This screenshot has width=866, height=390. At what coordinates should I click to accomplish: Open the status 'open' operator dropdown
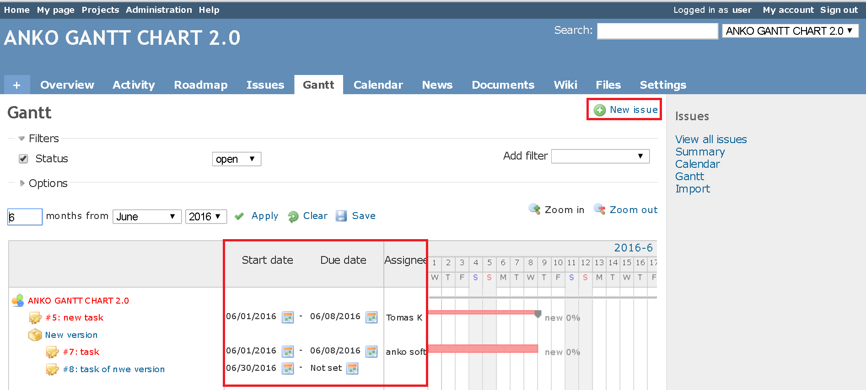[236, 159]
